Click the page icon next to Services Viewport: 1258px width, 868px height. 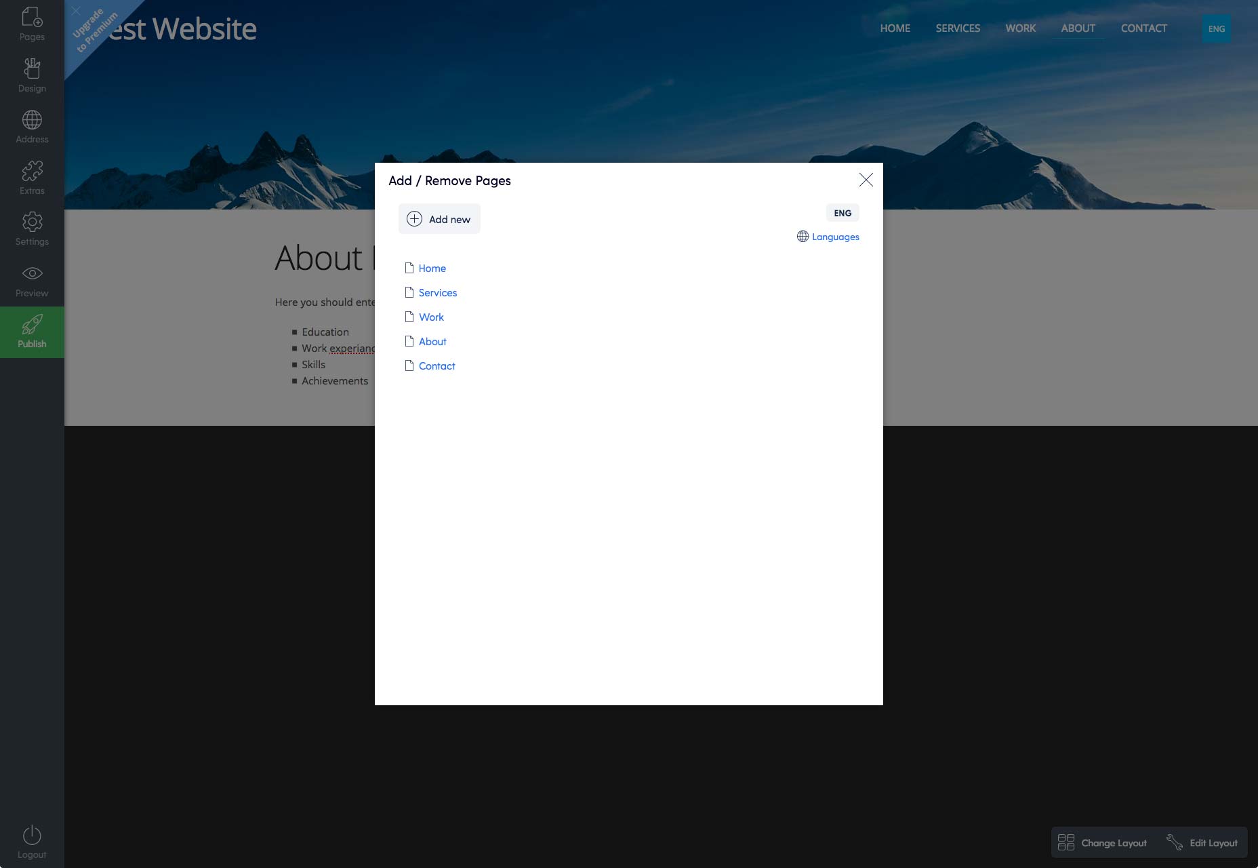pyautogui.click(x=409, y=292)
